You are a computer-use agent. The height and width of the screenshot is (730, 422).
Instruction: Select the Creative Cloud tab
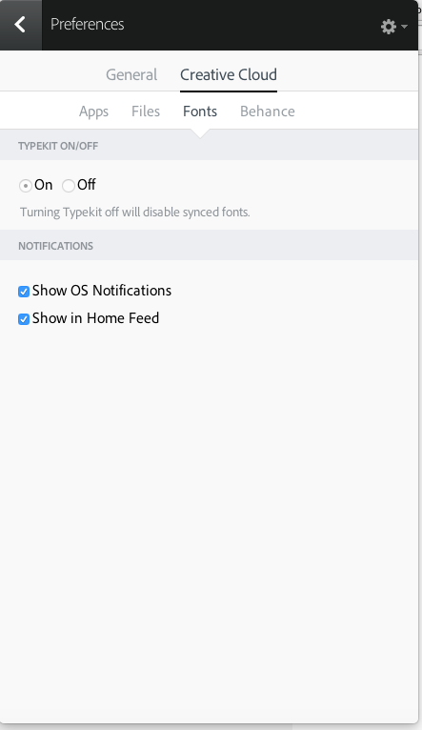[x=229, y=74]
